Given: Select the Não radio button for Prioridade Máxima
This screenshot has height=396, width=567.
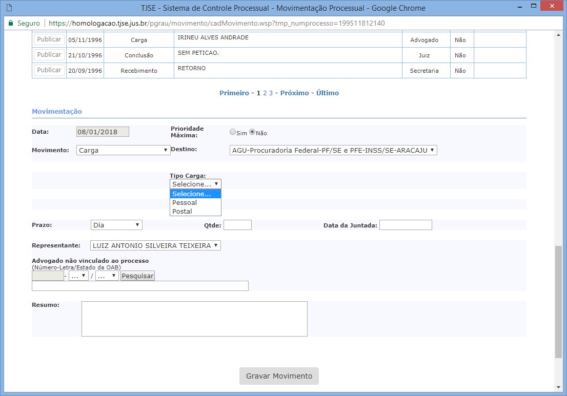Looking at the screenshot, I should pyautogui.click(x=252, y=132).
